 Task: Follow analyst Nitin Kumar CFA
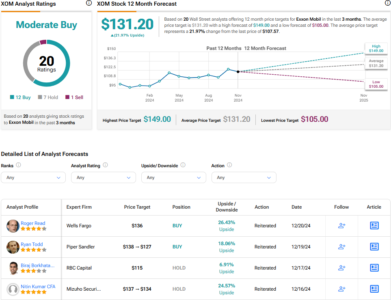point(341,289)
